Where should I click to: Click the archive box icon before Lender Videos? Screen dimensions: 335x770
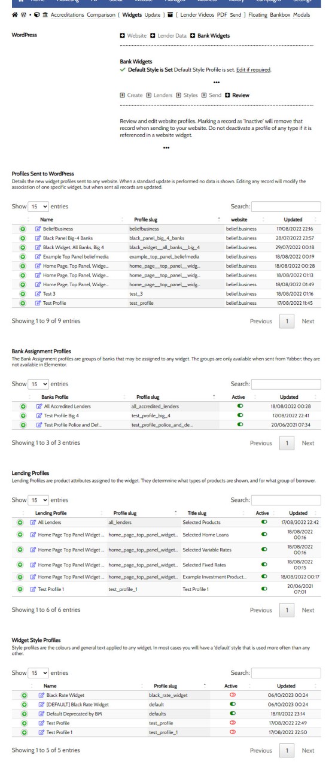coord(170,14)
